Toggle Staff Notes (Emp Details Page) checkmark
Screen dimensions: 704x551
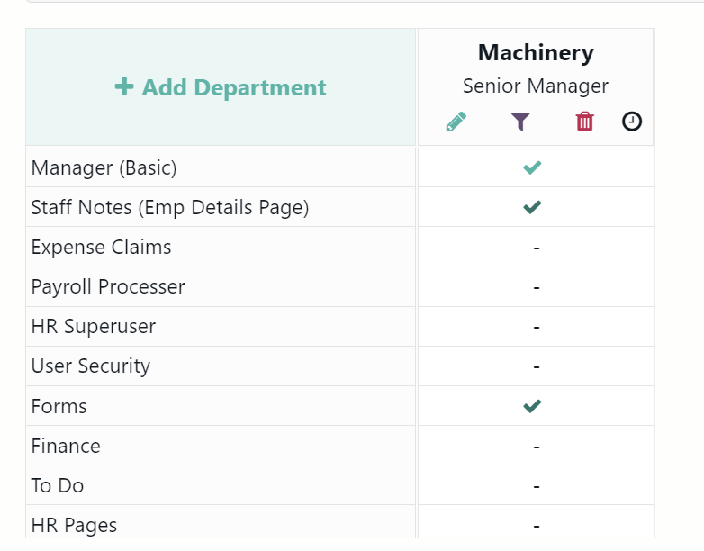pos(532,207)
